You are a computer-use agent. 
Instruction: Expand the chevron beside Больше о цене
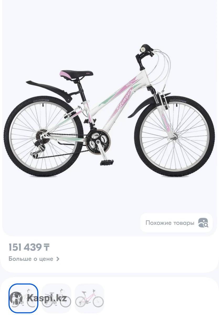(58, 259)
